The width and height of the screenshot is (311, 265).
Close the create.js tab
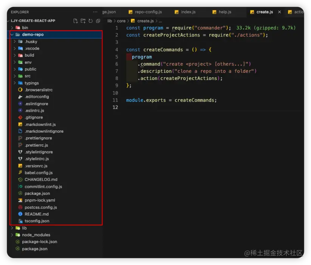(280, 12)
